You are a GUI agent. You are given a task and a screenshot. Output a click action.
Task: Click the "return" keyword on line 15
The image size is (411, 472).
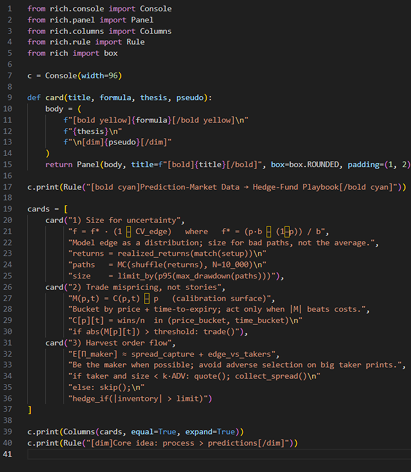point(59,164)
